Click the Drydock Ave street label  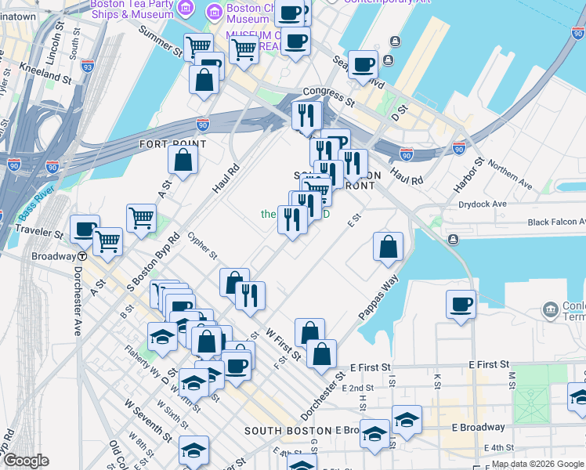483,204
